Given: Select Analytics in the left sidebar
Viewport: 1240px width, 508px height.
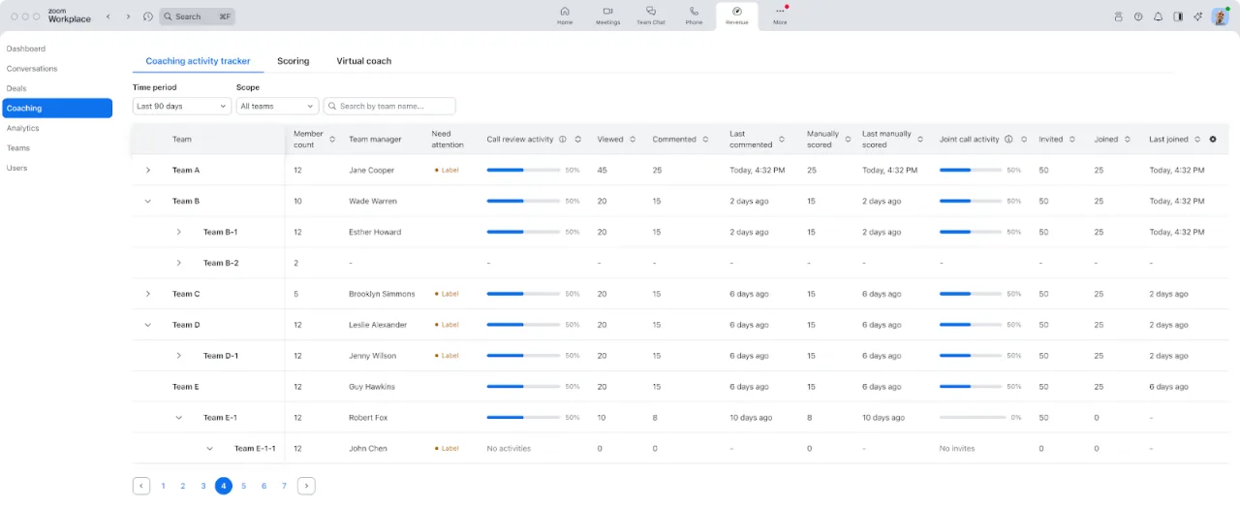Looking at the screenshot, I should [x=23, y=128].
